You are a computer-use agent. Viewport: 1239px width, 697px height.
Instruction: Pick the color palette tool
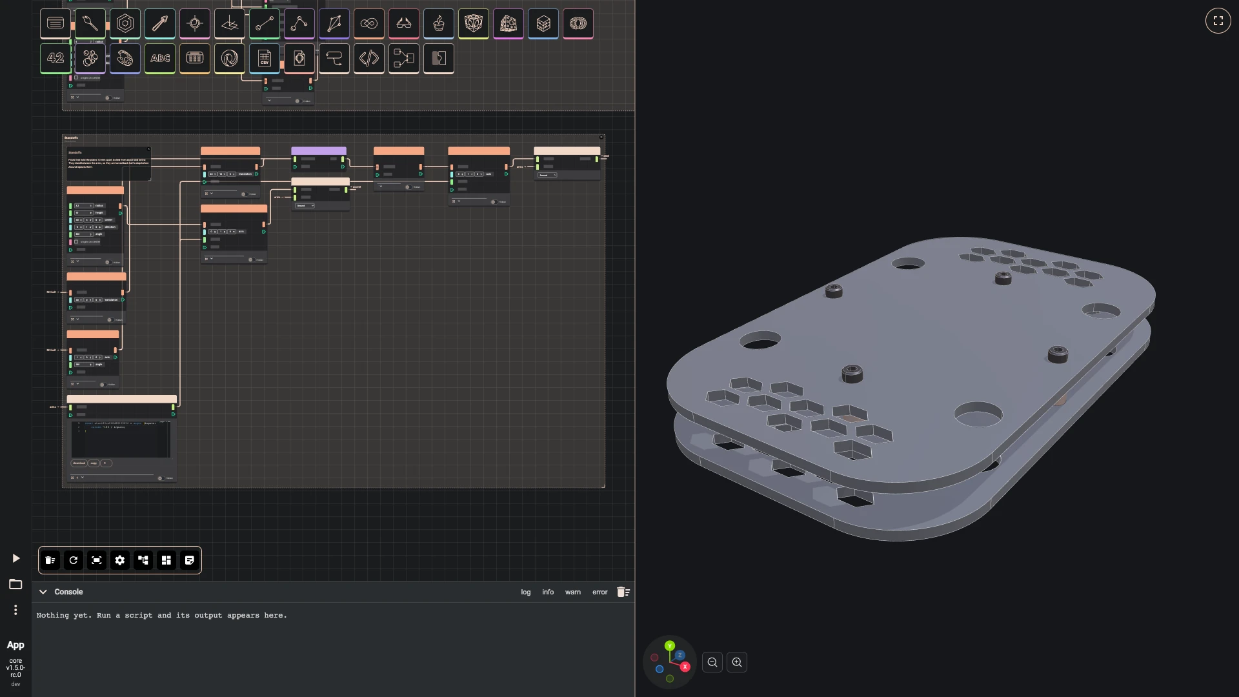125,58
